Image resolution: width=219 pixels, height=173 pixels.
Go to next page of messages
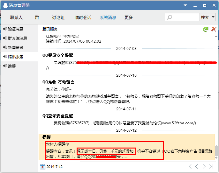pyautogui.click(x=204, y=166)
